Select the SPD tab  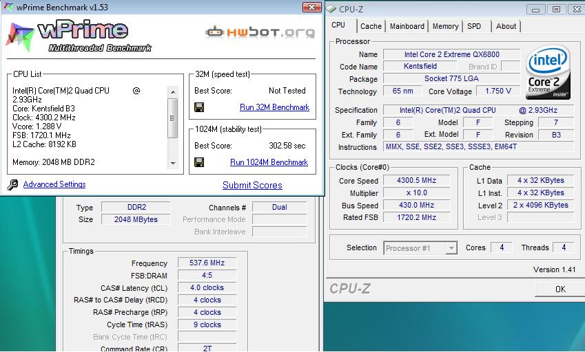coord(474,26)
